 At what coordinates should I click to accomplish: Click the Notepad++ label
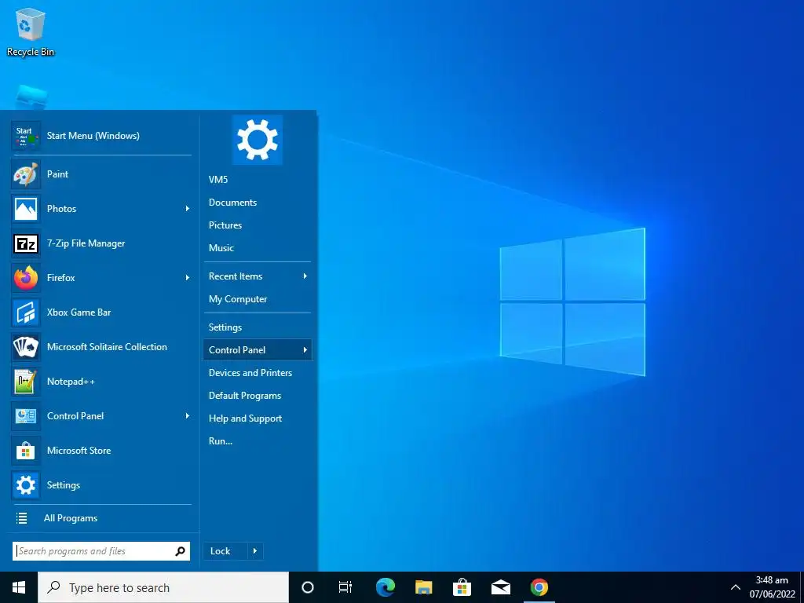coord(71,382)
